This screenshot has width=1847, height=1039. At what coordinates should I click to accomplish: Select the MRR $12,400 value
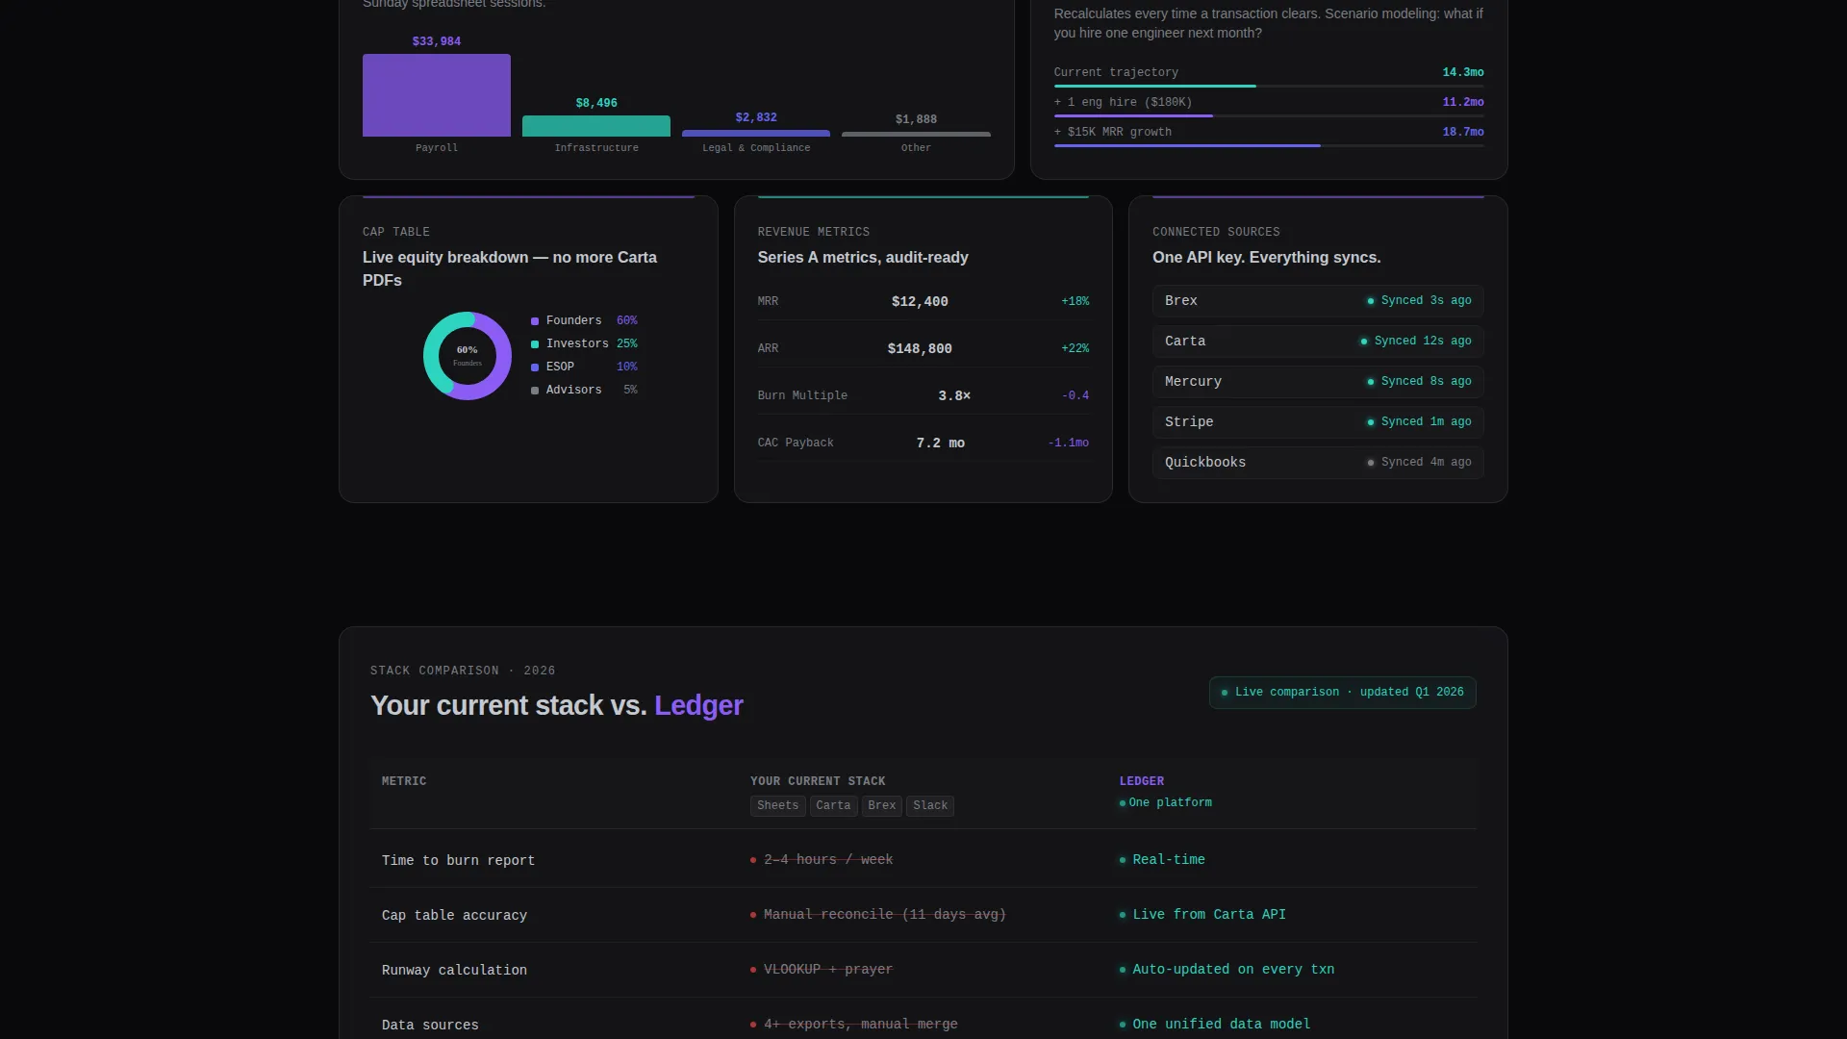pyautogui.click(x=920, y=301)
